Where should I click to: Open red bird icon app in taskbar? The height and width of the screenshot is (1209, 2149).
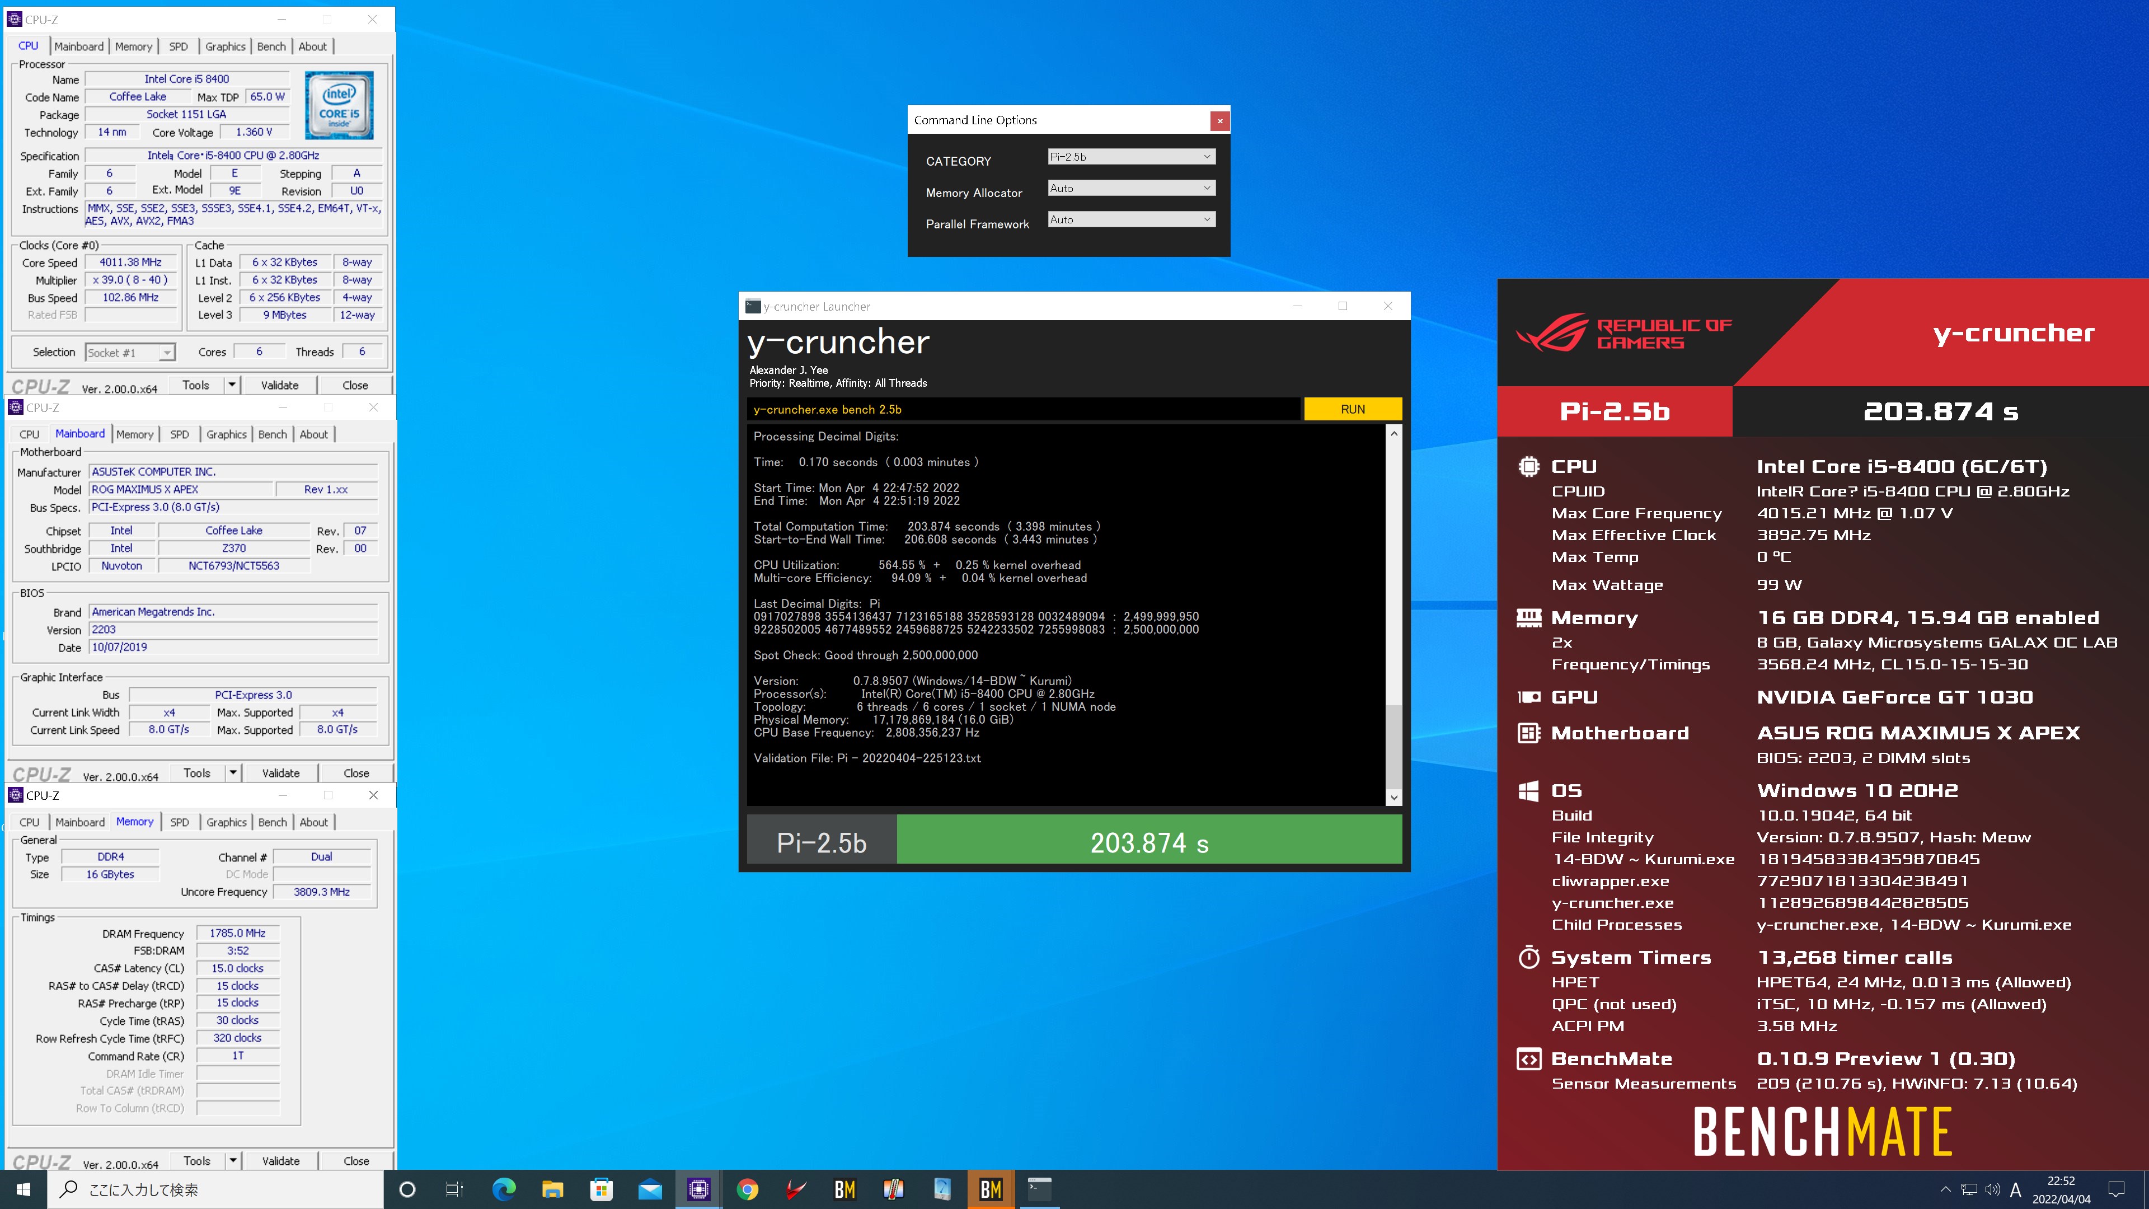pos(796,1189)
